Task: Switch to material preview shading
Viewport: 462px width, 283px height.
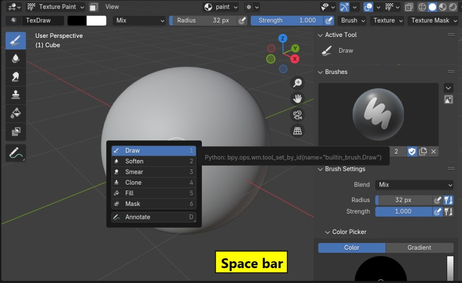Action: [443, 7]
